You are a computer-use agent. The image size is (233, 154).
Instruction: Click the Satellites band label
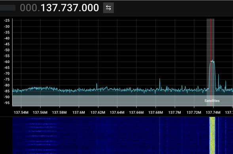coord(212,101)
